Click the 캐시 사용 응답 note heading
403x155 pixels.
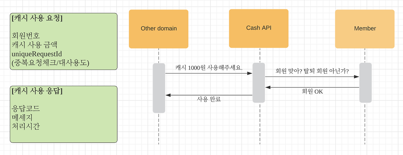(37, 91)
